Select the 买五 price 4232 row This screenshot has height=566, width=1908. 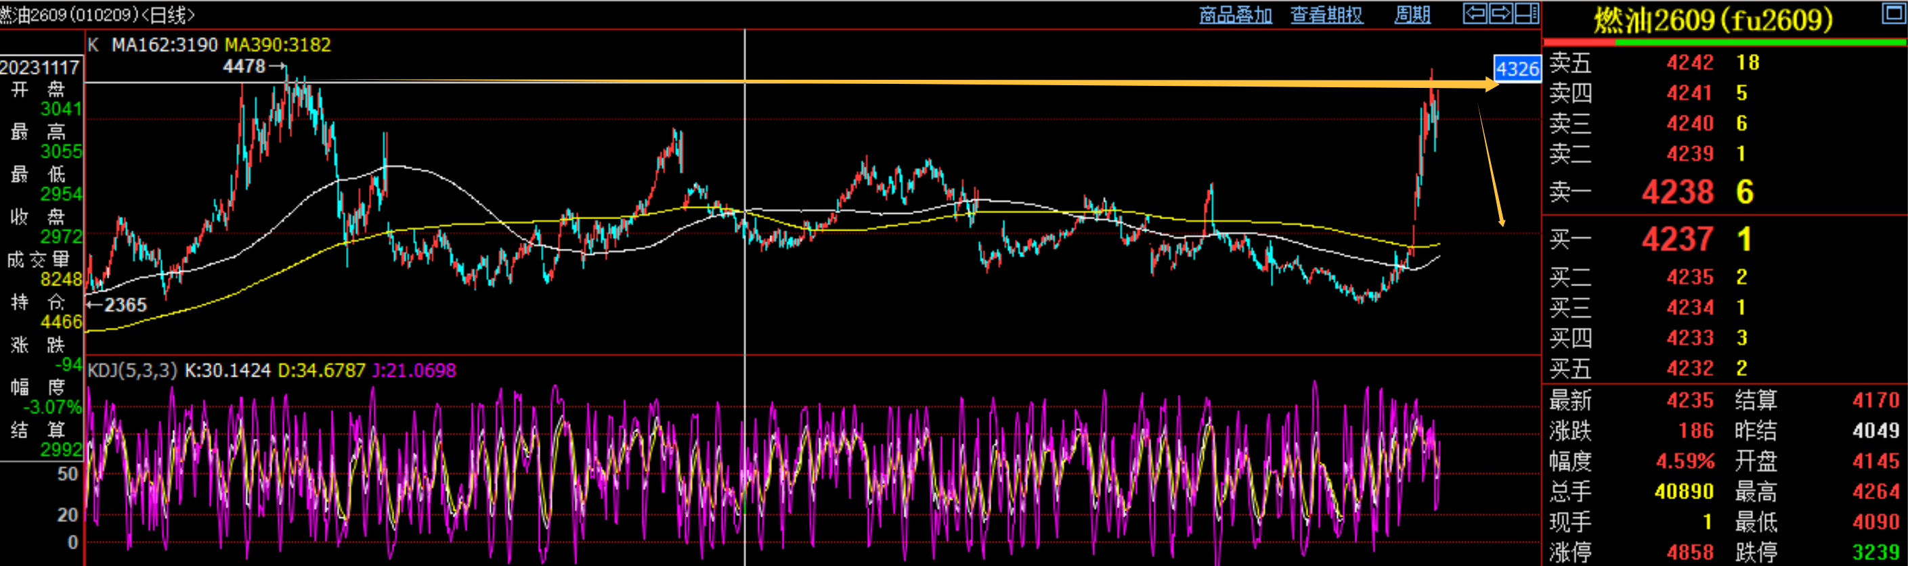(x=1689, y=369)
